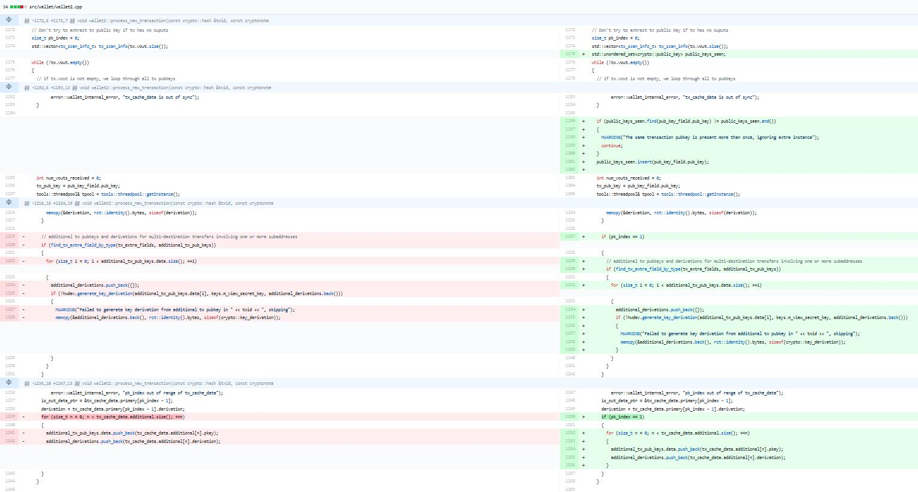Click deleted line number 1220 find_tx_extra_field_by_type
918x492 pixels.
(x=10, y=245)
